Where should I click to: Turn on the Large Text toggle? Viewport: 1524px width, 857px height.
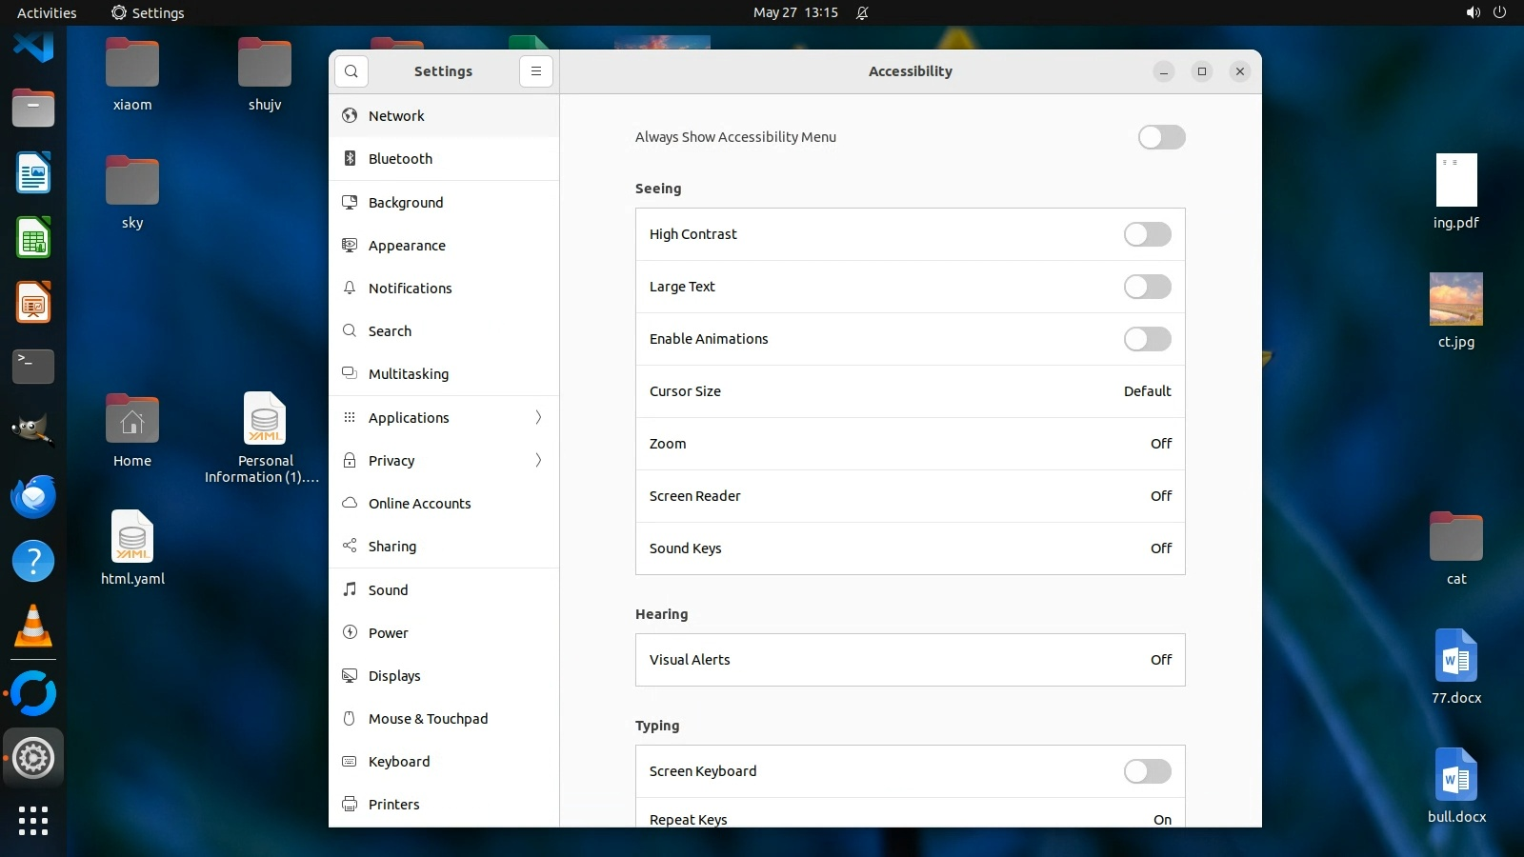pyautogui.click(x=1147, y=287)
